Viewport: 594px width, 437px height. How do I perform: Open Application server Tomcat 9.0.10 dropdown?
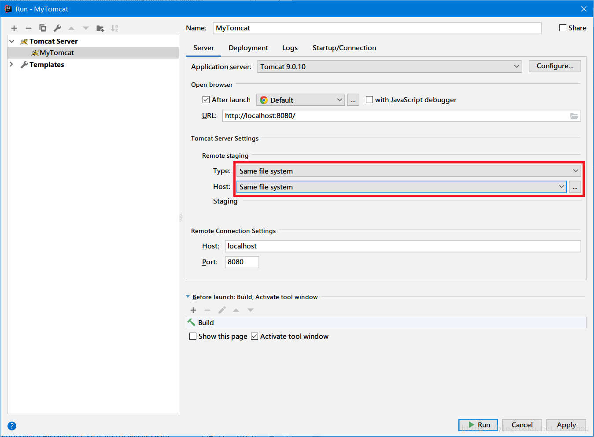(390, 67)
